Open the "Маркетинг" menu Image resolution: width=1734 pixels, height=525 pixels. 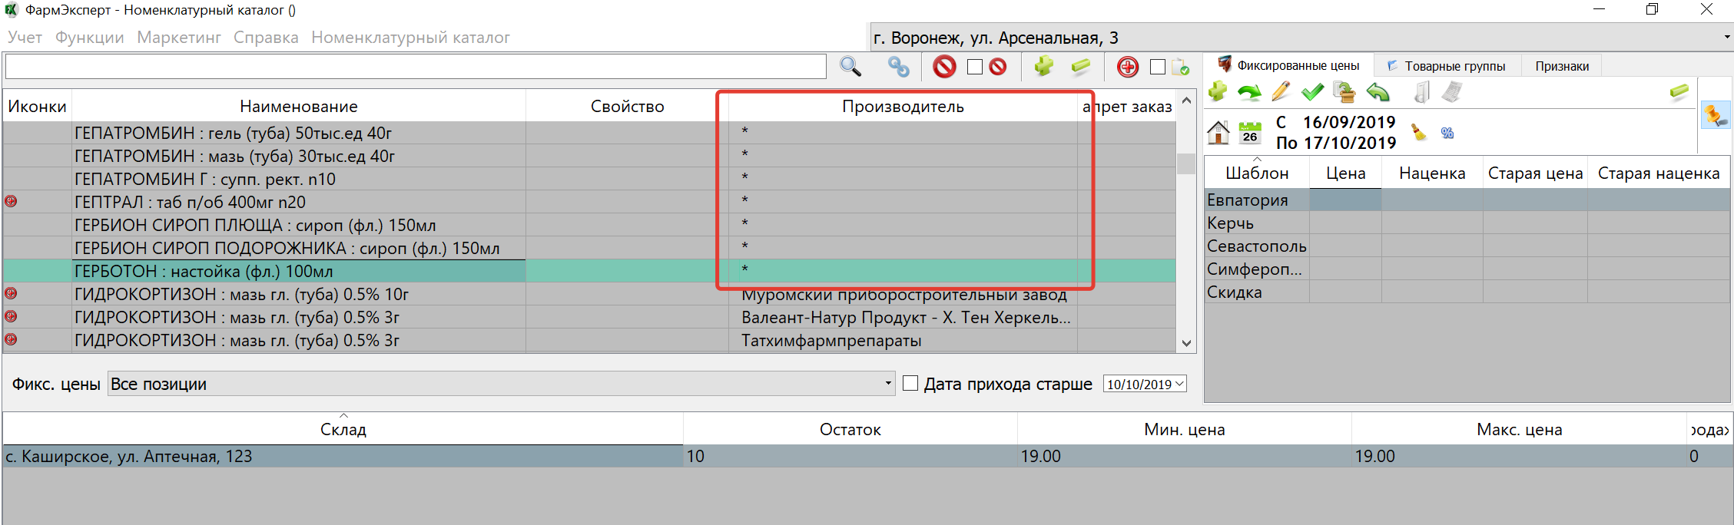(179, 38)
